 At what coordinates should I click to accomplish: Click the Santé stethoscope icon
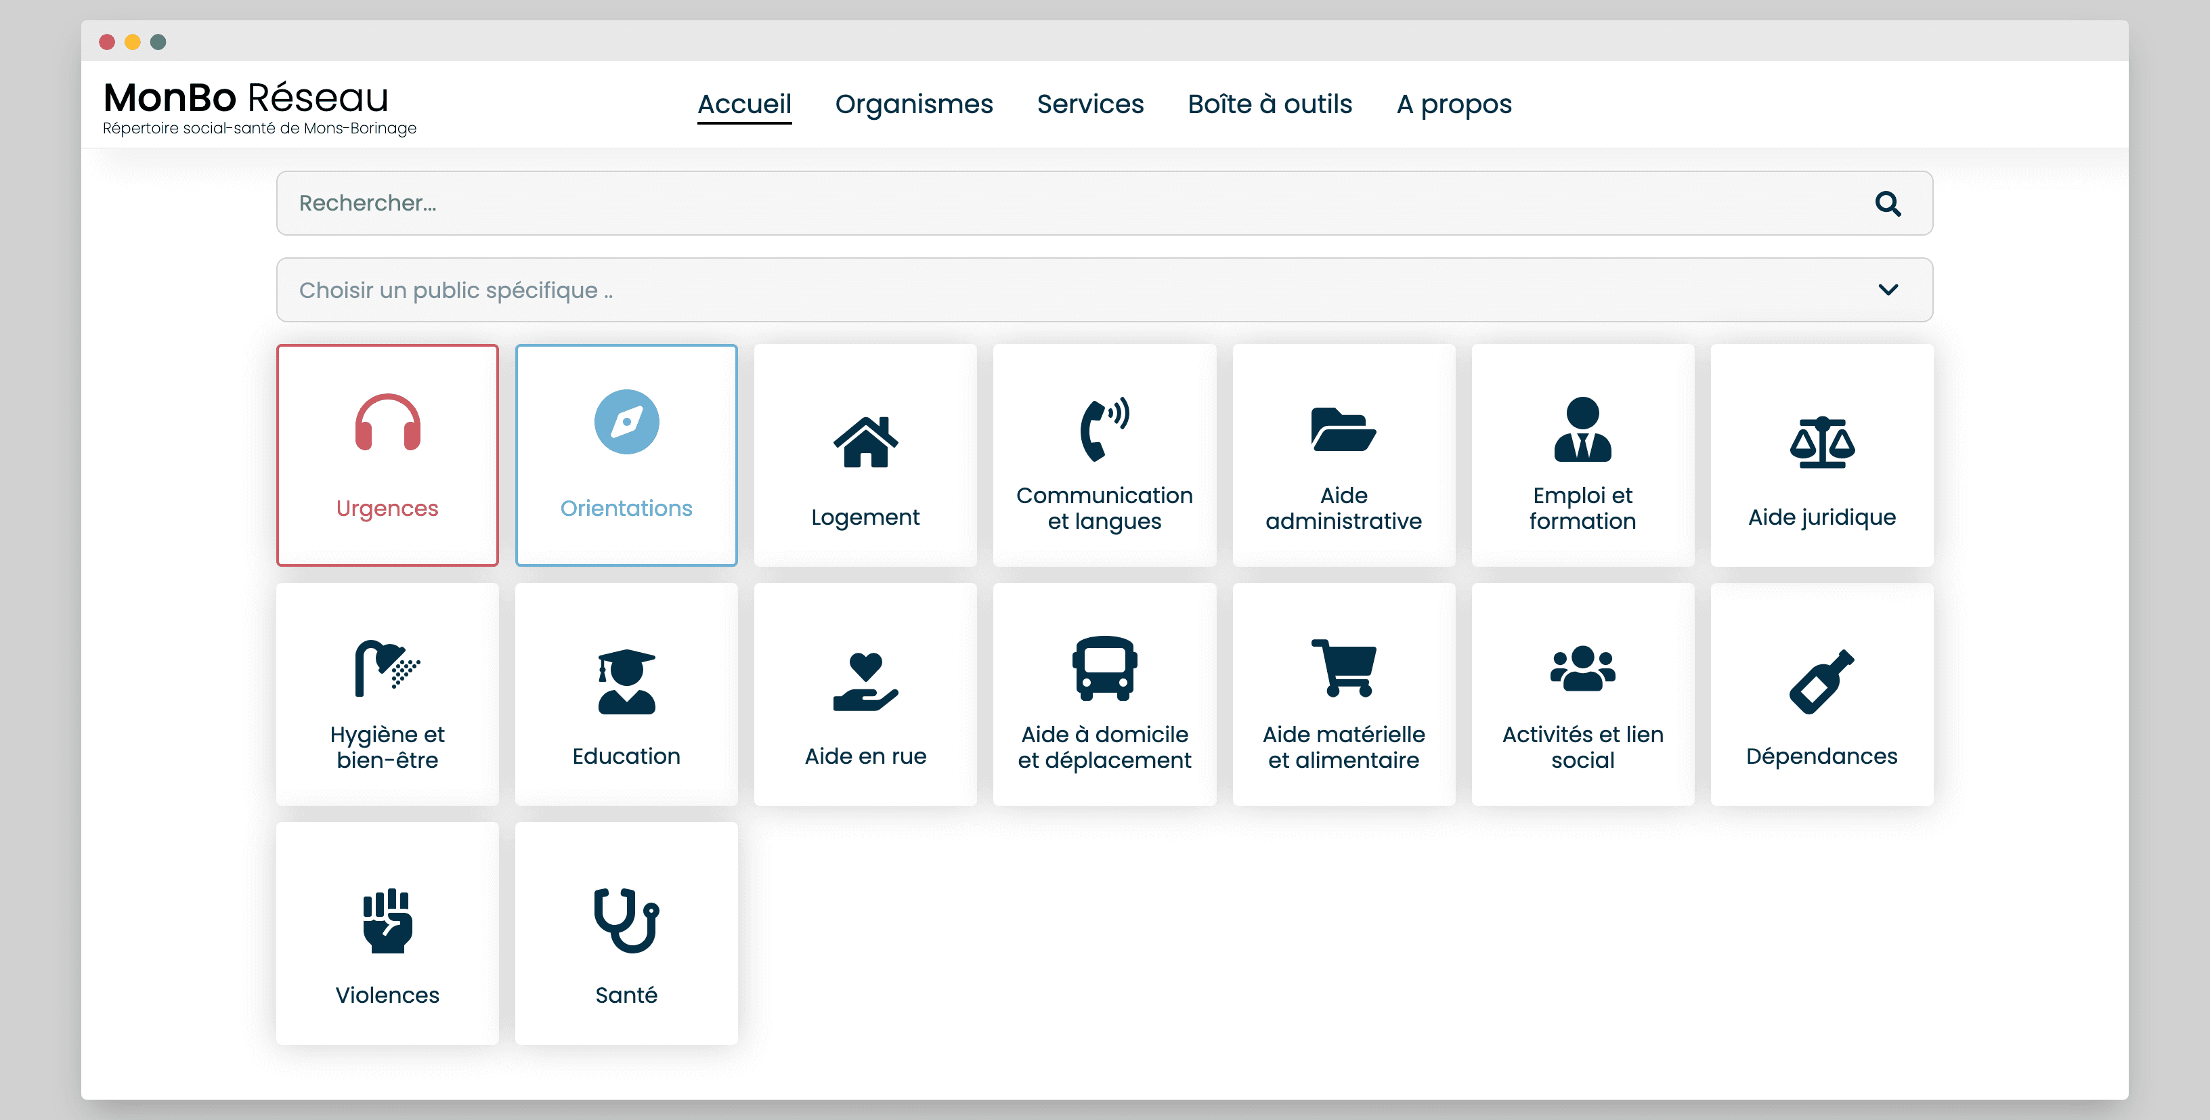(x=626, y=920)
